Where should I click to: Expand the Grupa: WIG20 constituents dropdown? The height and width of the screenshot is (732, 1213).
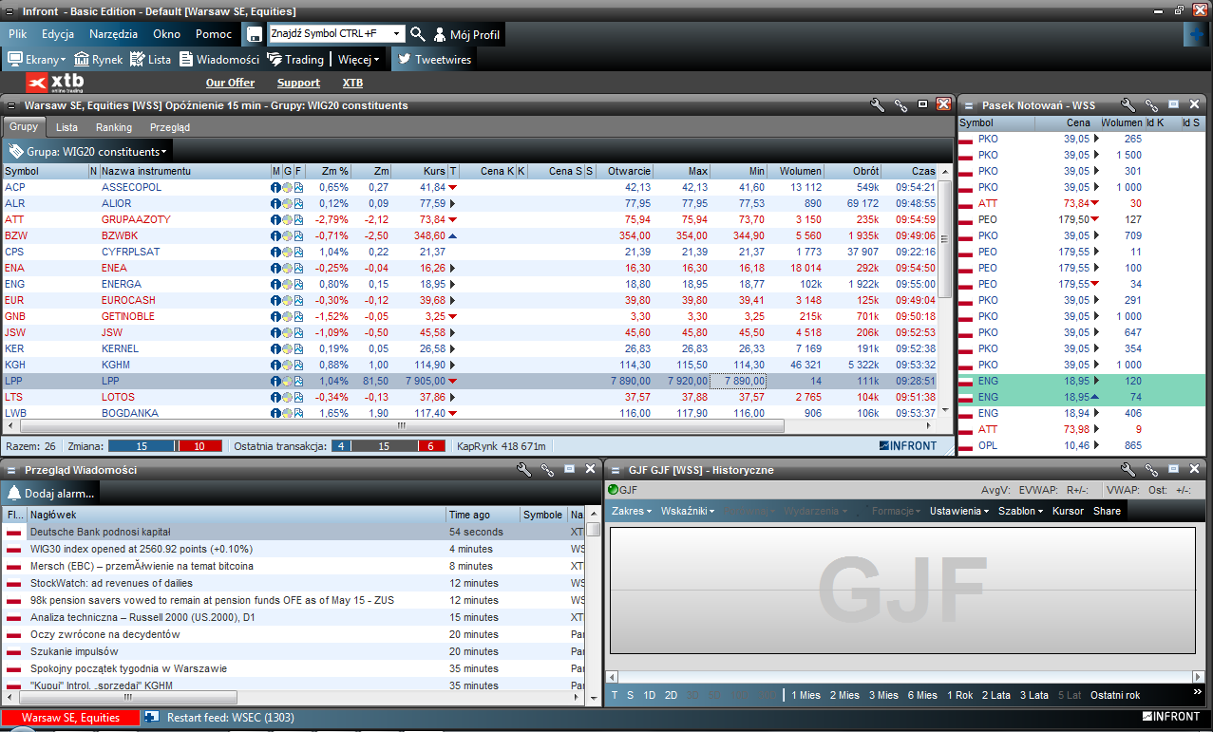(x=88, y=151)
